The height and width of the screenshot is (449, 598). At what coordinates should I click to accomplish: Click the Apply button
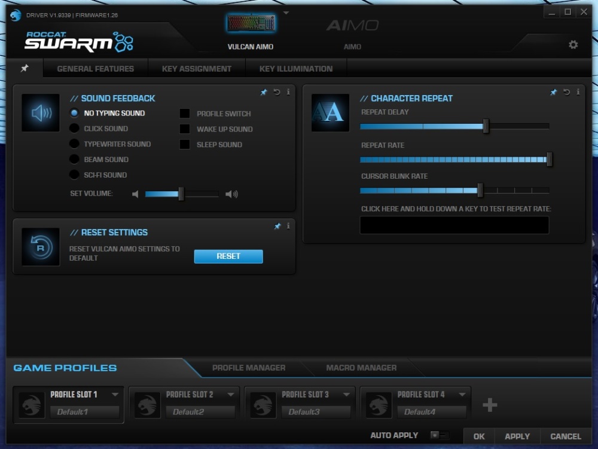517,436
